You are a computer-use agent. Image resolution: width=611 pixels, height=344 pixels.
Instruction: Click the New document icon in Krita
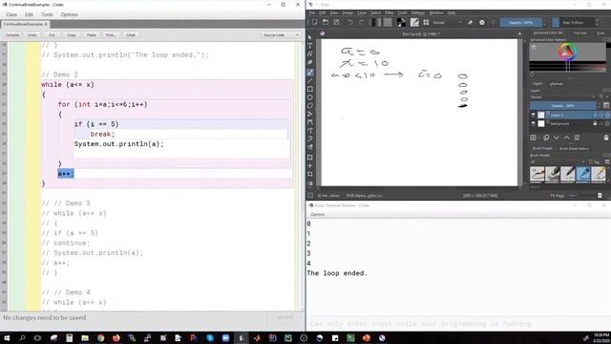(314, 23)
